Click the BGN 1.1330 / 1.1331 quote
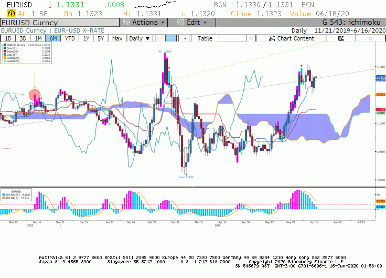Viewport: 386px width, 278px height. (264, 5)
